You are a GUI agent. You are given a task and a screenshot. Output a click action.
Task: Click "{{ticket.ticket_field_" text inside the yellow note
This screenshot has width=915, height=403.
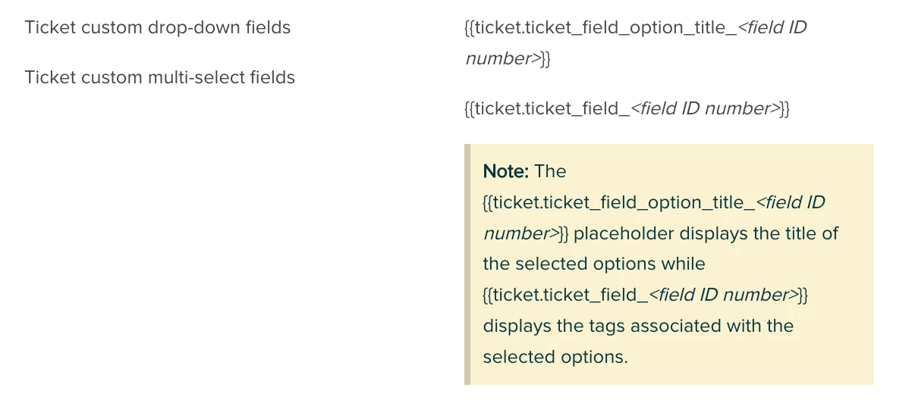pyautogui.click(x=565, y=295)
